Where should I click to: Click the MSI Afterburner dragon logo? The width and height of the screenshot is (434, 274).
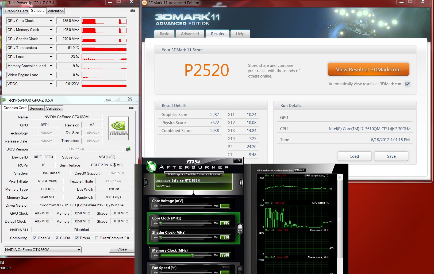pyautogui.click(x=151, y=167)
